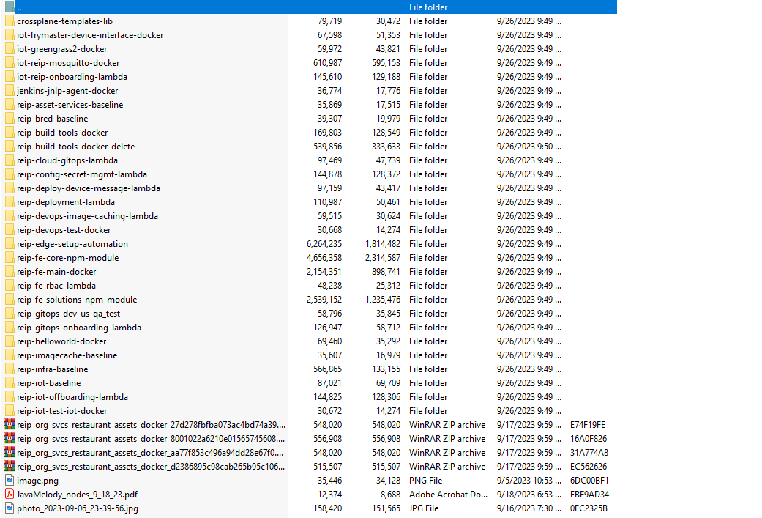Click the reip-edge-setup-automation folder icon
The image size is (762, 518).
point(10,244)
